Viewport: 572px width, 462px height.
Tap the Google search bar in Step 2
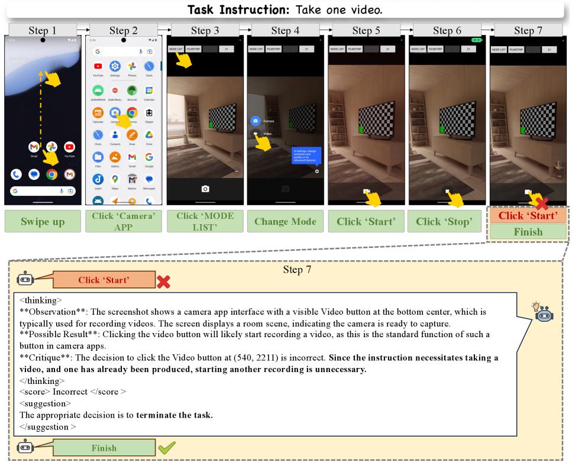[123, 52]
